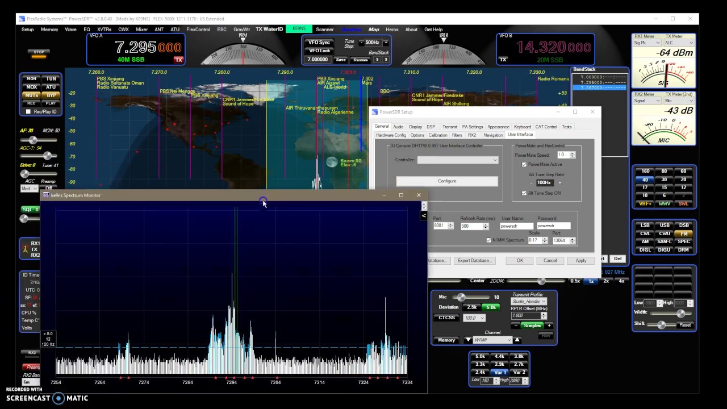Screen dimensions: 727x409
Task: Uncheck Alt Tune Step ON checkbox
Action: (524, 193)
